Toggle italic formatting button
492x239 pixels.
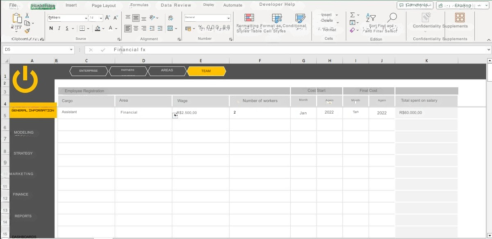(59, 28)
